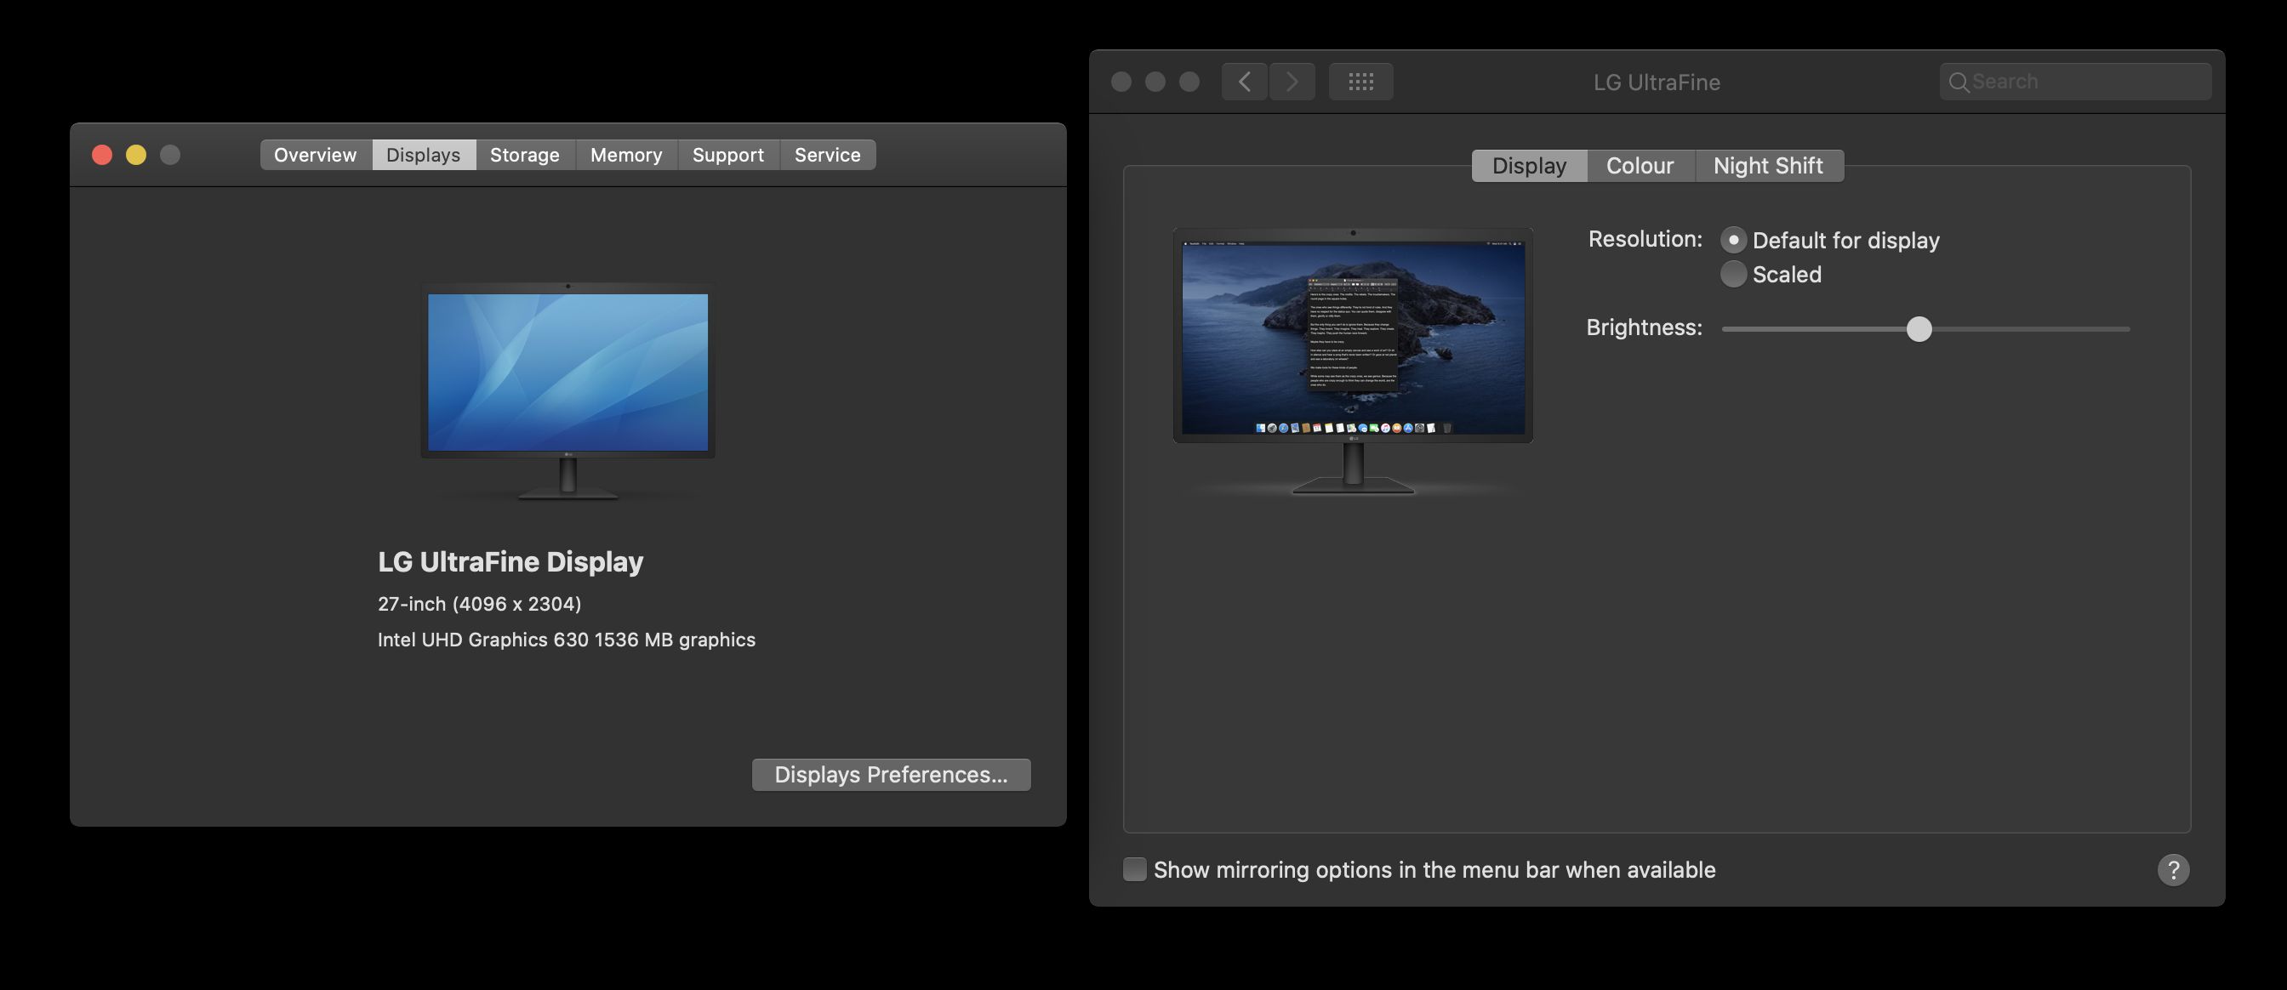Enable Show mirroring options in menu bar
The width and height of the screenshot is (2287, 990).
1135,869
